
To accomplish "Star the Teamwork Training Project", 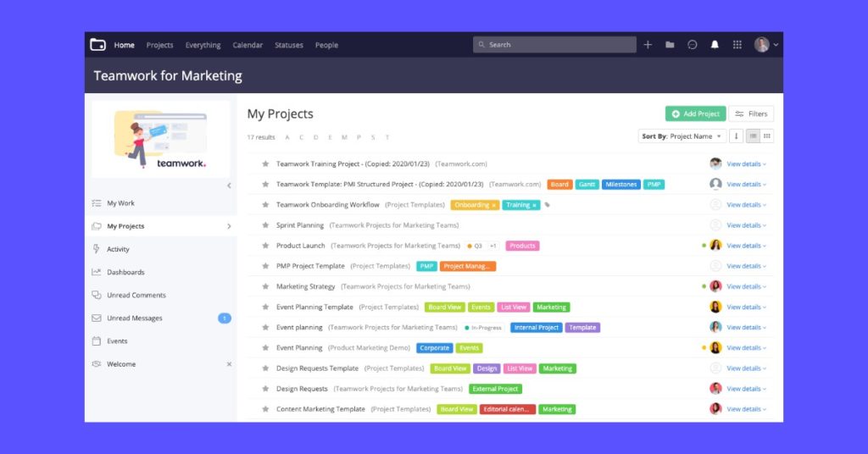I will (x=265, y=163).
